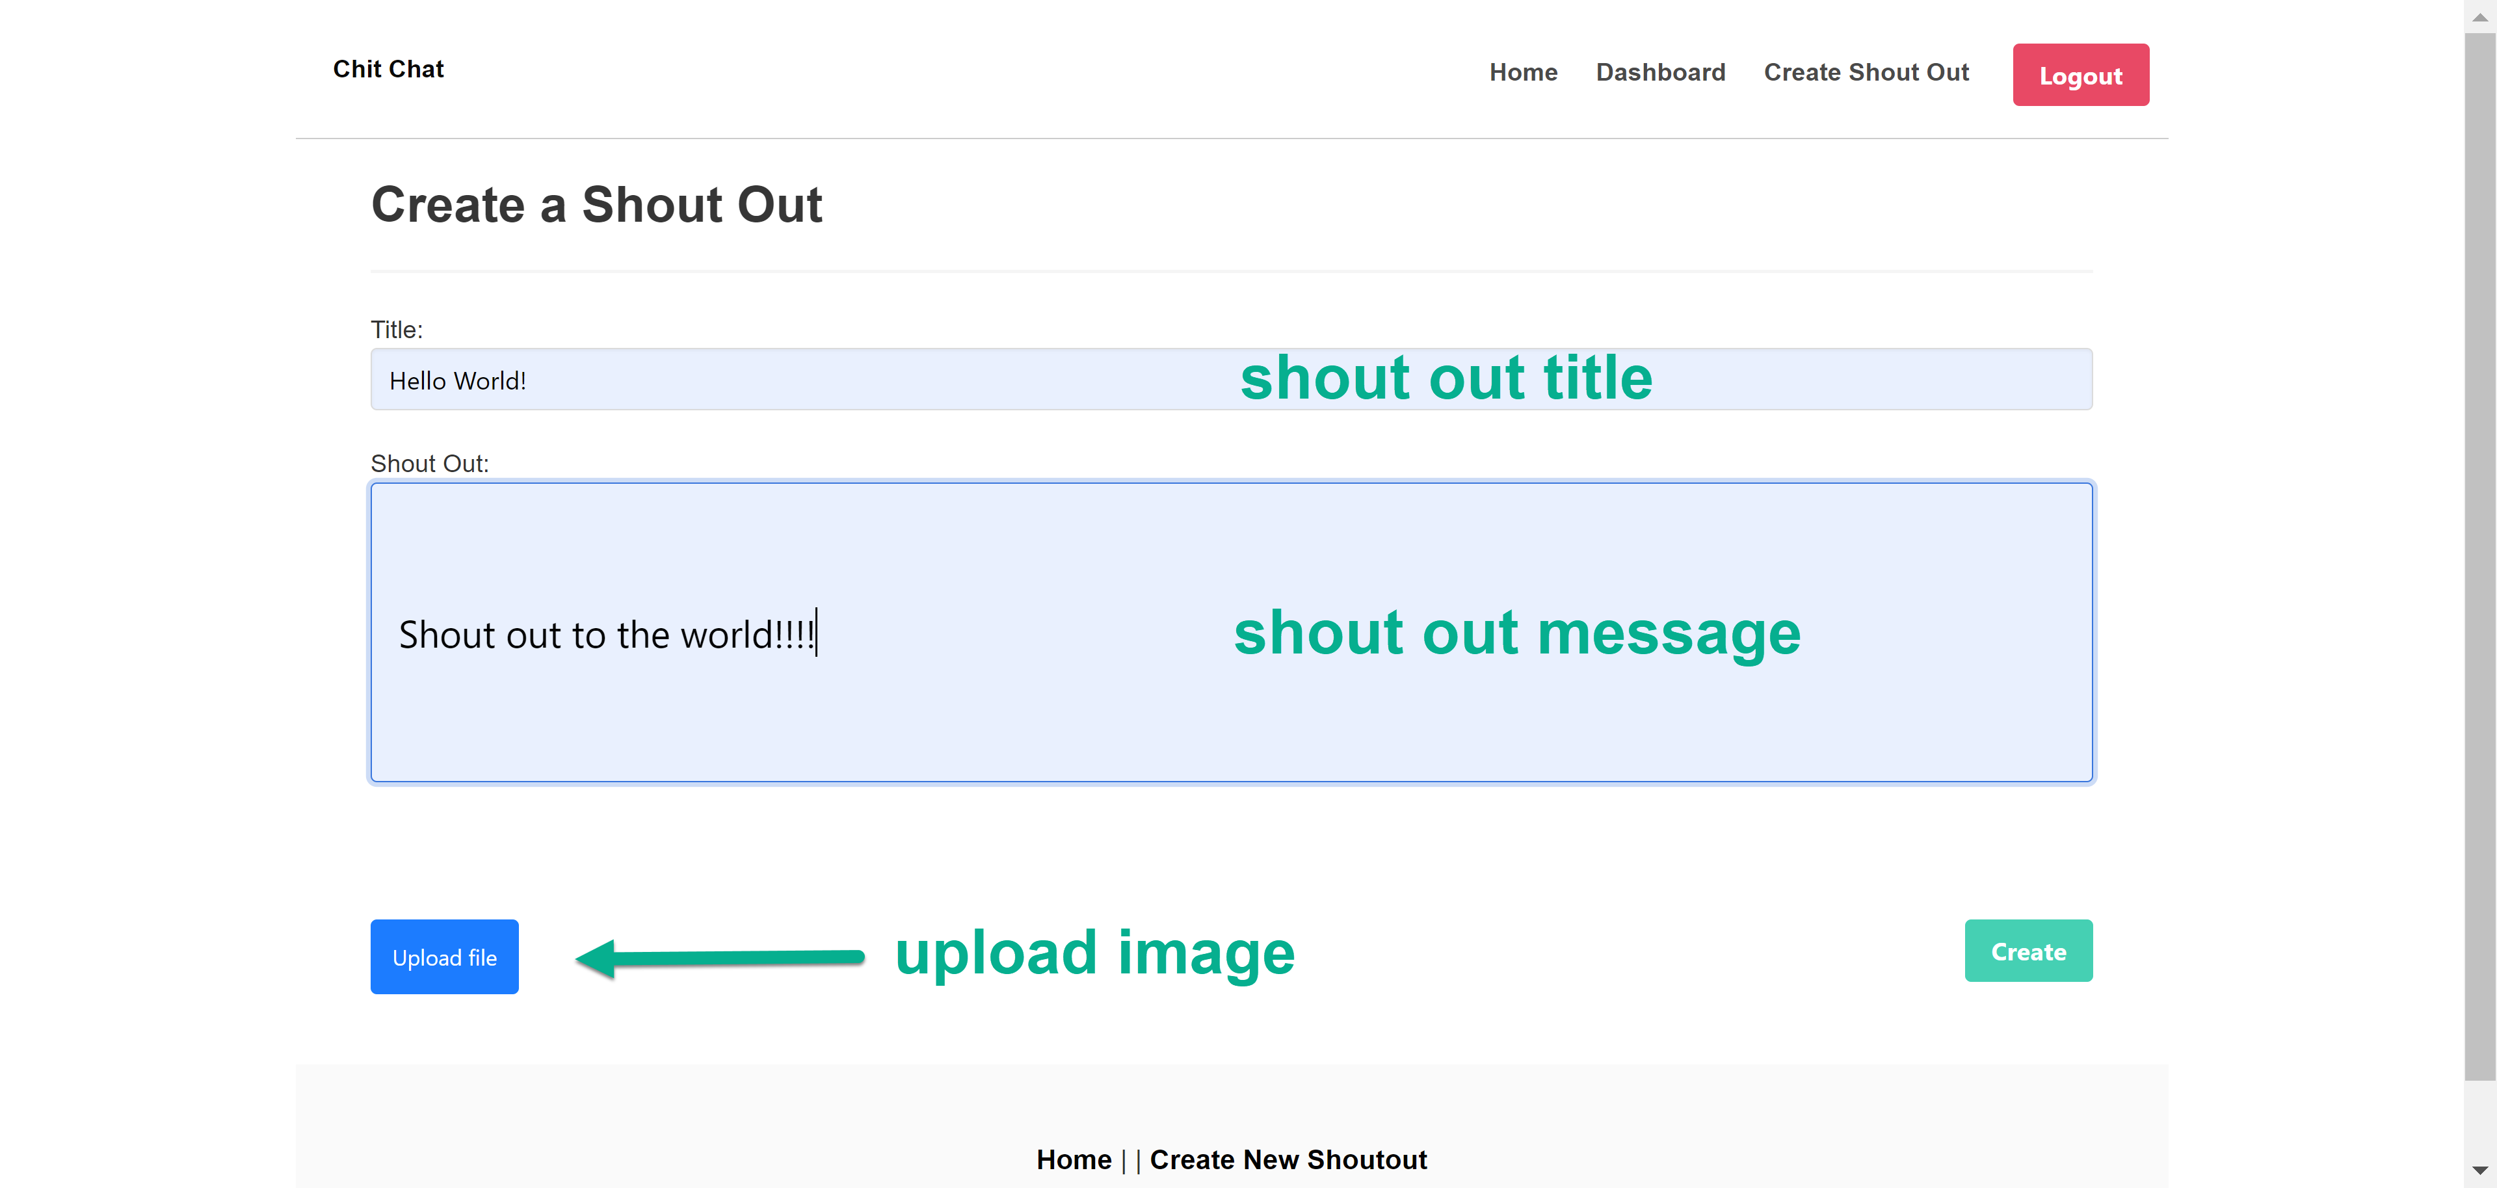2497x1188 pixels.
Task: Click the 'Title:' label
Action: [x=397, y=330]
